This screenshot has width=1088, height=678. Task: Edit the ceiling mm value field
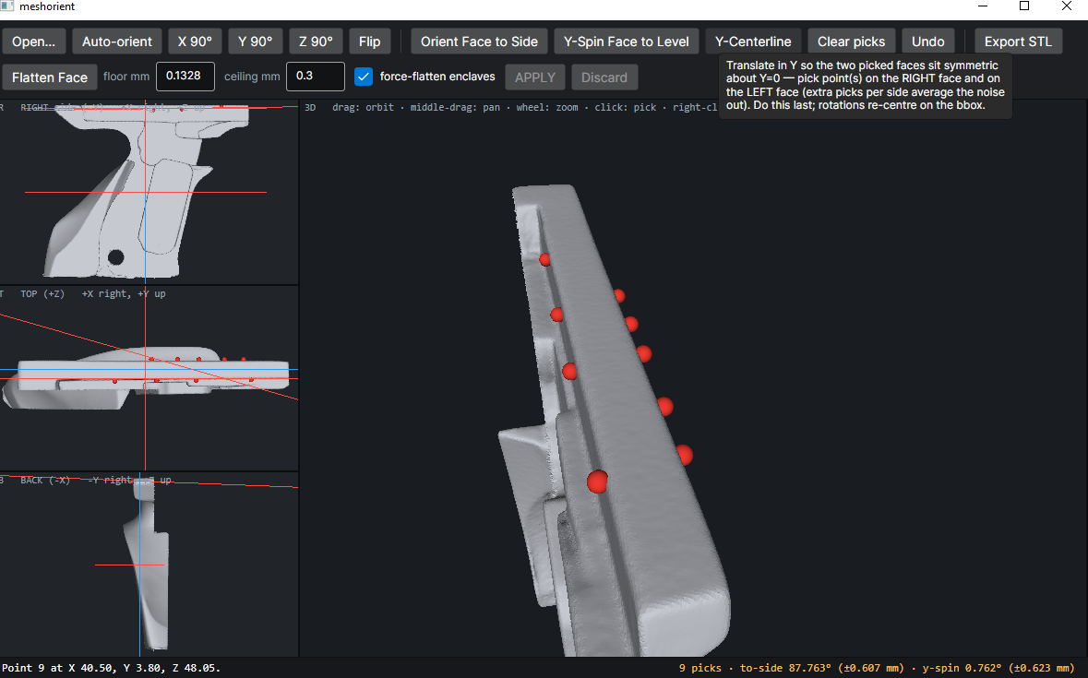click(316, 77)
